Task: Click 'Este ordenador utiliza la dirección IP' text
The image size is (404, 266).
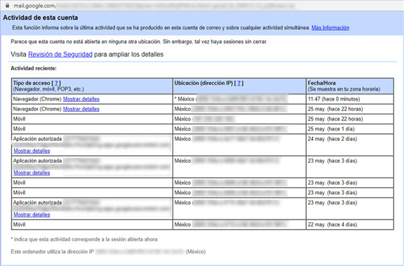Action: coord(52,252)
